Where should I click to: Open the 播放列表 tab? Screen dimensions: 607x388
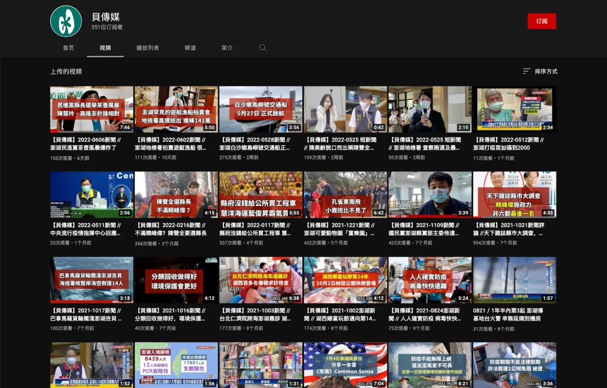click(148, 48)
